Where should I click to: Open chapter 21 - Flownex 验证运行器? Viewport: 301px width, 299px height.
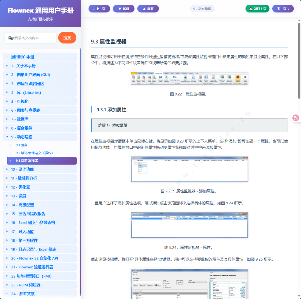(40, 267)
